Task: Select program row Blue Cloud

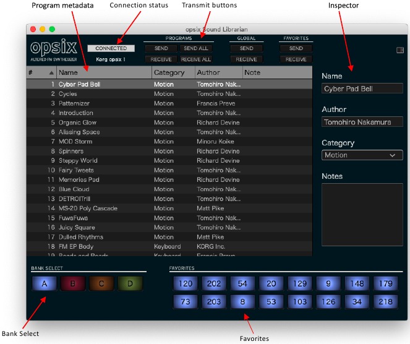Action: 169,189
